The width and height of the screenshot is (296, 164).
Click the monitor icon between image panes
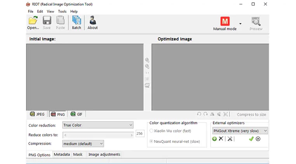click(x=147, y=85)
